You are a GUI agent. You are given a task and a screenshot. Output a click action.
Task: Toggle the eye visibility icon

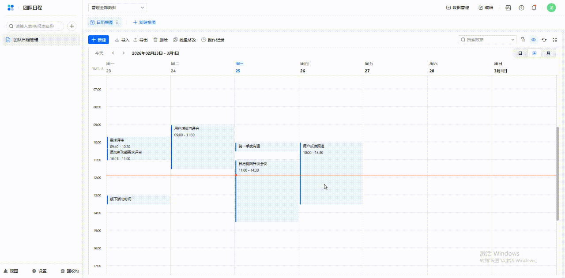pos(534,40)
